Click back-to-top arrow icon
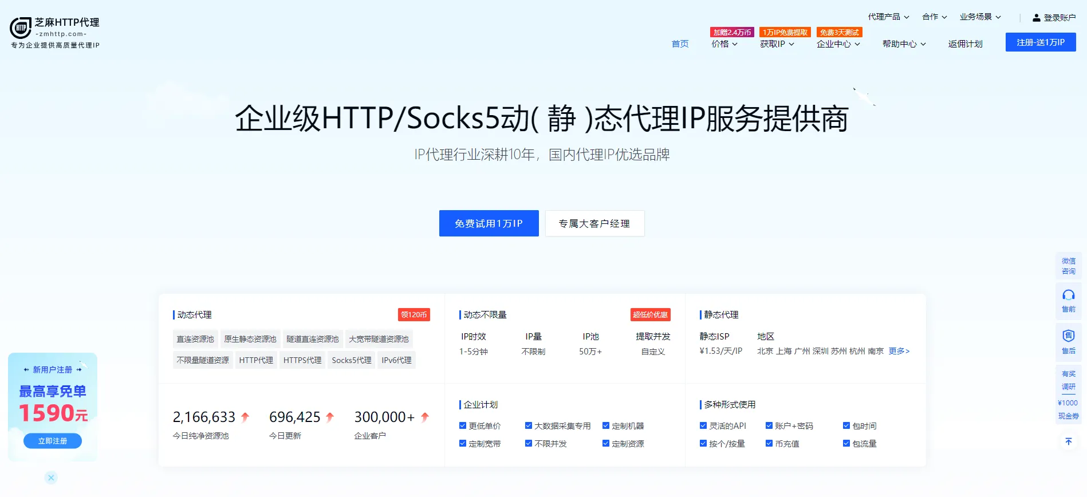Viewport: 1087px width, 497px height. (1069, 441)
